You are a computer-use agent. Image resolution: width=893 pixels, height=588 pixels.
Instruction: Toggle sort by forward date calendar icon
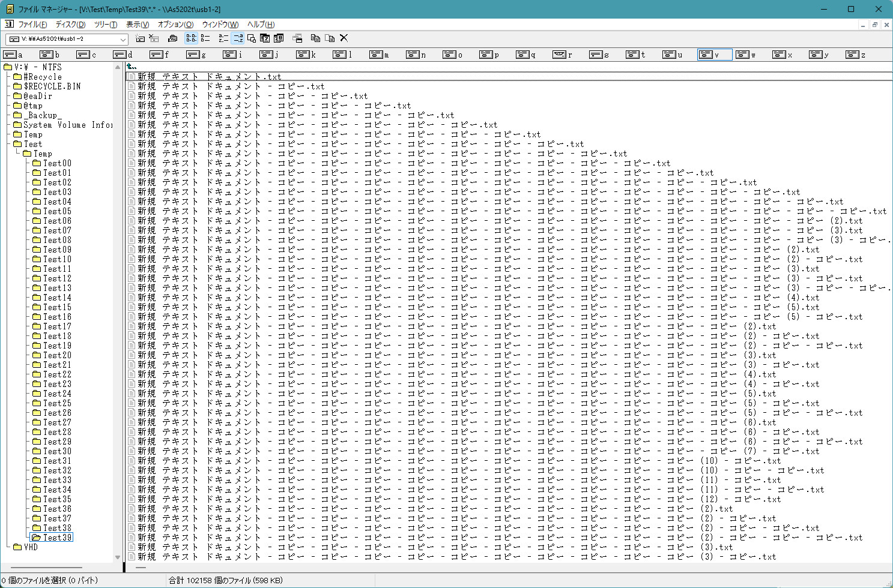click(279, 38)
